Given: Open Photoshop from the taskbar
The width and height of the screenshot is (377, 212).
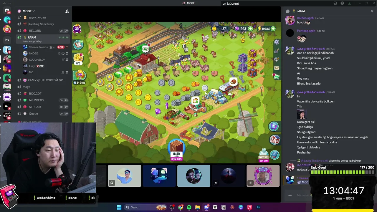Looking at the screenshot, I should point(258,207).
